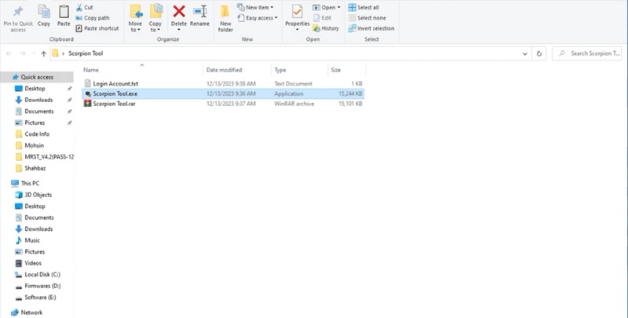This screenshot has height=318, width=628.
Task: Click History in the ribbon
Action: coord(326,28)
